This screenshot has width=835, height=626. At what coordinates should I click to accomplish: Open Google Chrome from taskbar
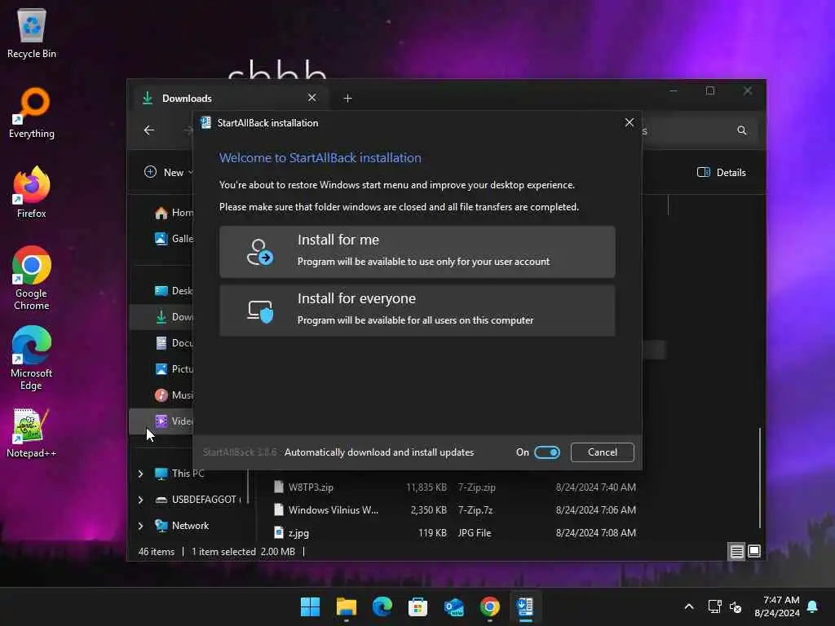click(x=489, y=606)
